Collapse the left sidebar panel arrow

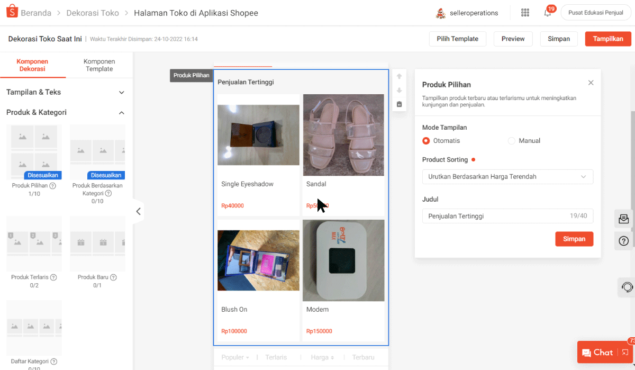pyautogui.click(x=138, y=211)
